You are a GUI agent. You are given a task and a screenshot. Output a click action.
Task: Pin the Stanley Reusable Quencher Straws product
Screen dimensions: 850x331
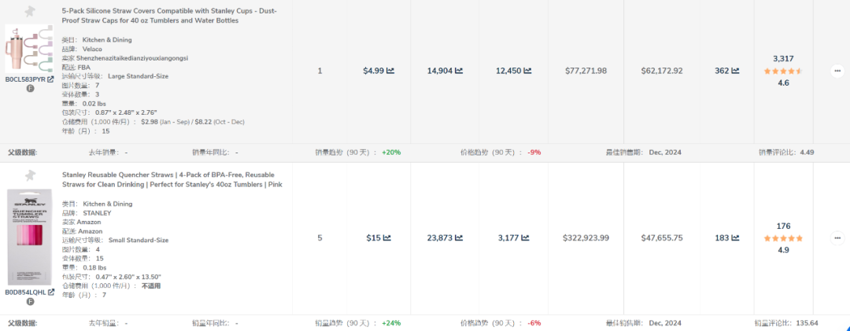pyautogui.click(x=30, y=175)
